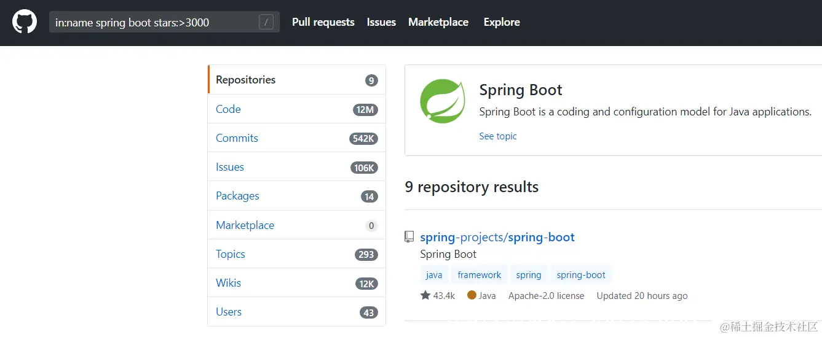Open Explore in the header

pyautogui.click(x=502, y=22)
